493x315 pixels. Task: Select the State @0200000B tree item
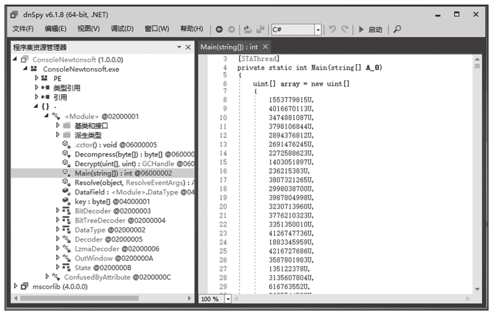click(103, 267)
